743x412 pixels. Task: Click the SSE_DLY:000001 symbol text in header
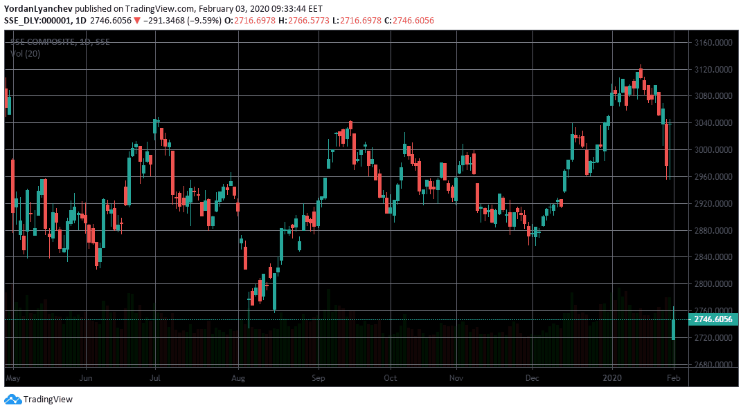37,20
